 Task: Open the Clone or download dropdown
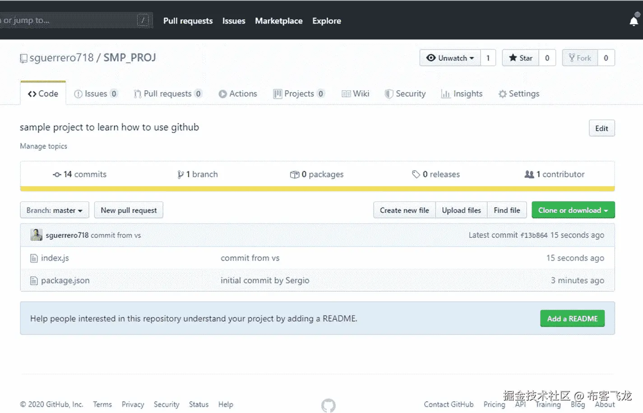coord(573,211)
